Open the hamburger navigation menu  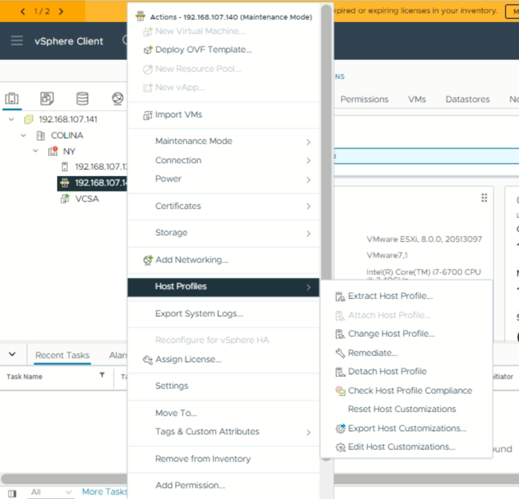pyautogui.click(x=17, y=41)
